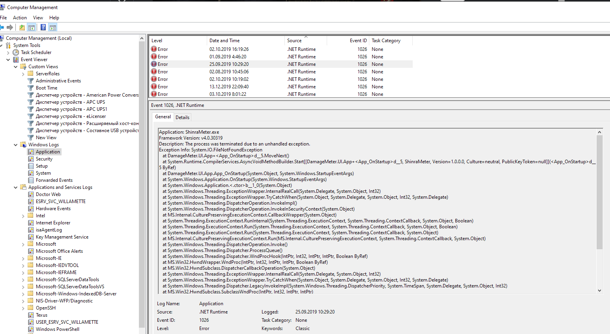The image size is (610, 334).
Task: Open the Action menu
Action: coord(20,18)
